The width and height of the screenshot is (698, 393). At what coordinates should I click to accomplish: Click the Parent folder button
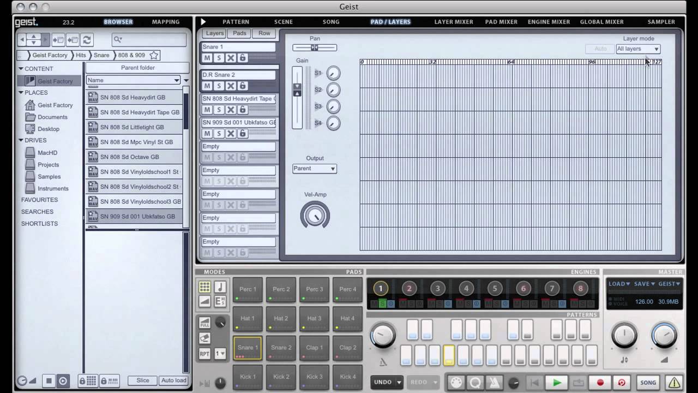tap(137, 68)
